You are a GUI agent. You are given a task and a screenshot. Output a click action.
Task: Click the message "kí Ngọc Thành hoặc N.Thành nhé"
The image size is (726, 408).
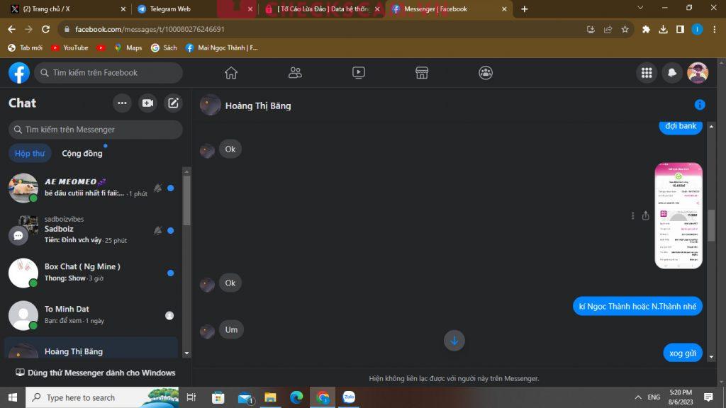tap(637, 306)
